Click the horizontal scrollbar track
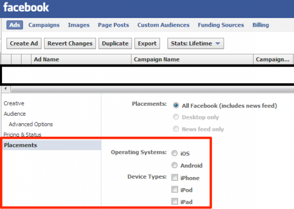Image resolution: width=294 pixels, height=209 pixels. click(x=152, y=89)
